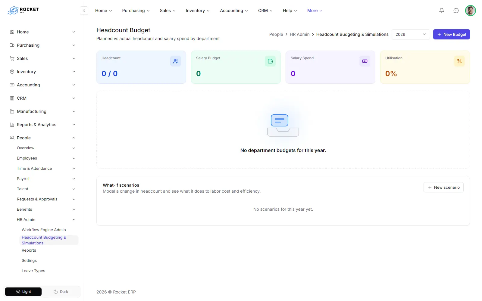The width and height of the screenshot is (482, 301).
Task: Click the Purchasing truck icon in sidebar
Action: click(x=12, y=45)
